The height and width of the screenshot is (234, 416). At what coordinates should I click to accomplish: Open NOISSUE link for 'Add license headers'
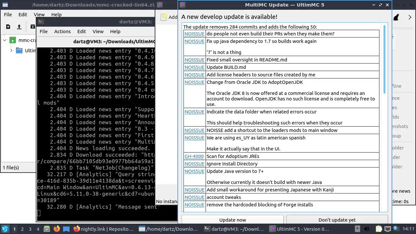[x=194, y=75]
